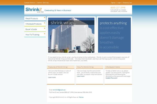Click the 'shrink wrap...' banner caption
The height and width of the screenshot is (104, 157).
point(63,23)
